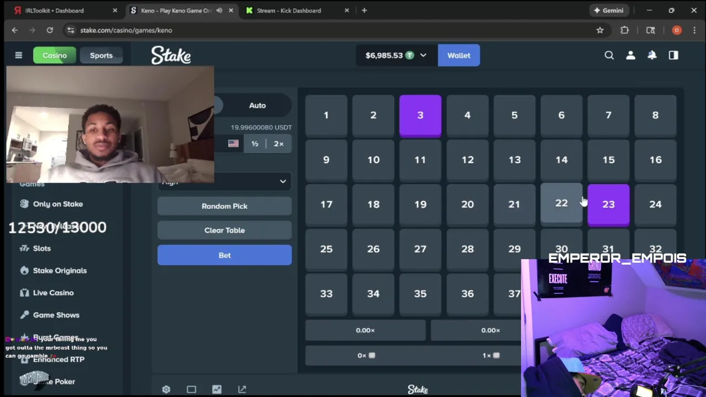Select Keno number 22
The image size is (706, 397).
tap(561, 203)
